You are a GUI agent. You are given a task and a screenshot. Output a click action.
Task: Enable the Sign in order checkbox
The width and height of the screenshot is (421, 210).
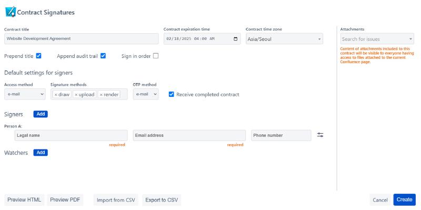click(x=156, y=56)
